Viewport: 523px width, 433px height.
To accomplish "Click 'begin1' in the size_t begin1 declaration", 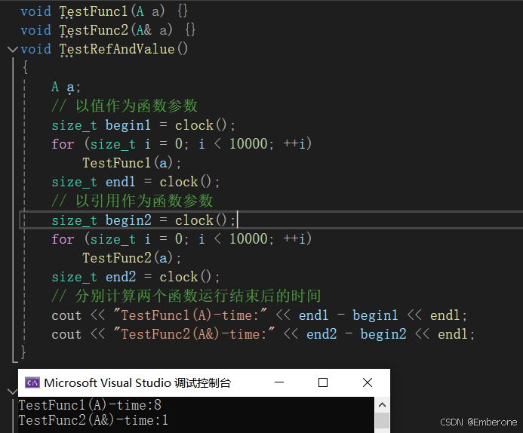I will 128,125.
